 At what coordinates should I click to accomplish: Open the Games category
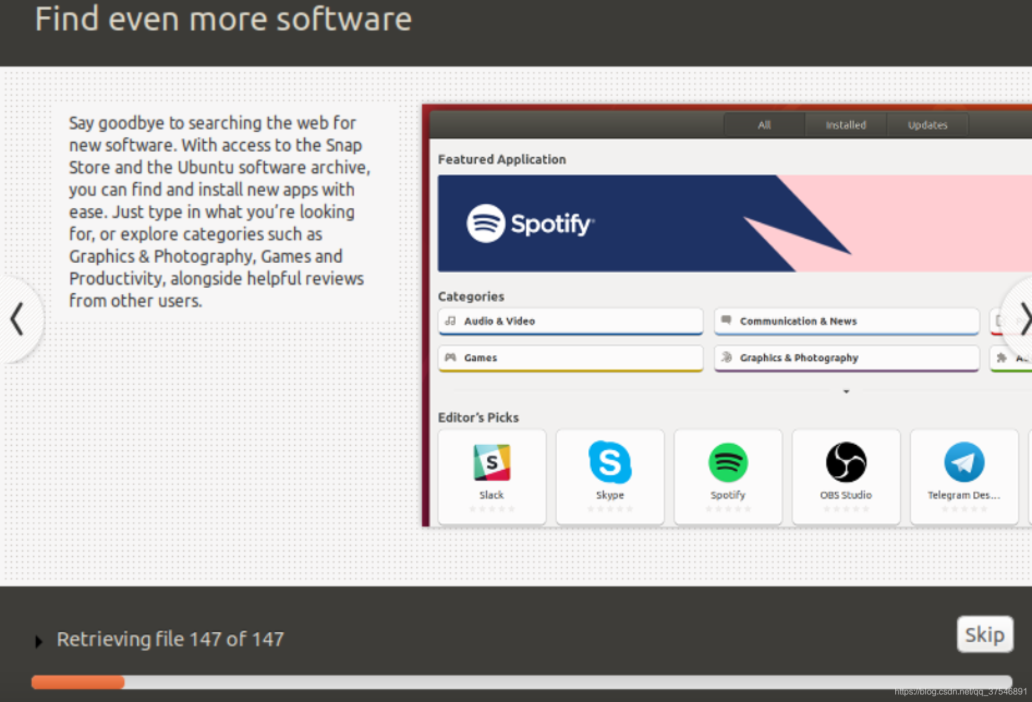point(570,358)
